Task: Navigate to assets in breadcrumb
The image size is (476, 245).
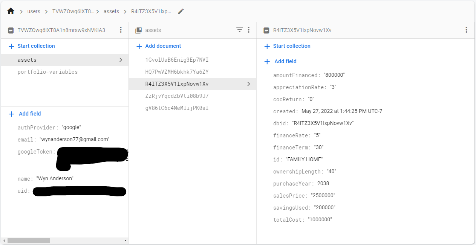Action: [111, 11]
